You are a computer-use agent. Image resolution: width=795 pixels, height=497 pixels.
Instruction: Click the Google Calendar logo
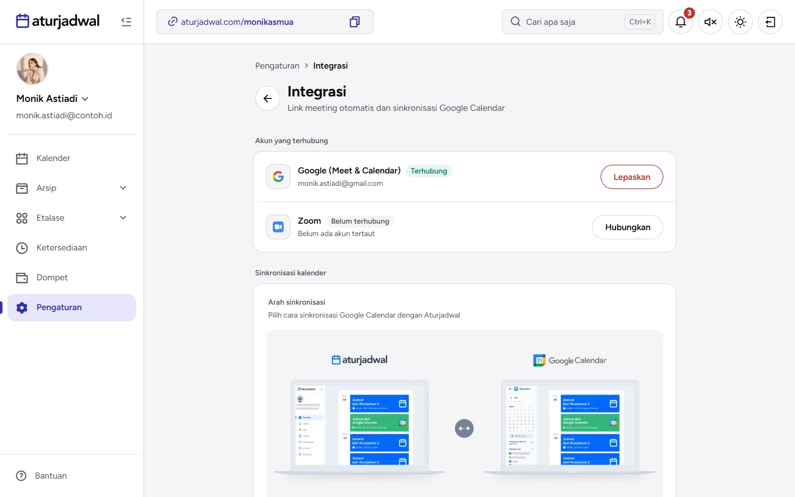tap(569, 360)
